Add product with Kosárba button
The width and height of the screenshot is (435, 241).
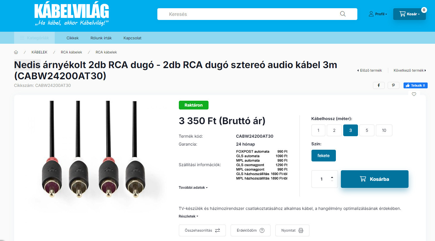[x=374, y=179]
